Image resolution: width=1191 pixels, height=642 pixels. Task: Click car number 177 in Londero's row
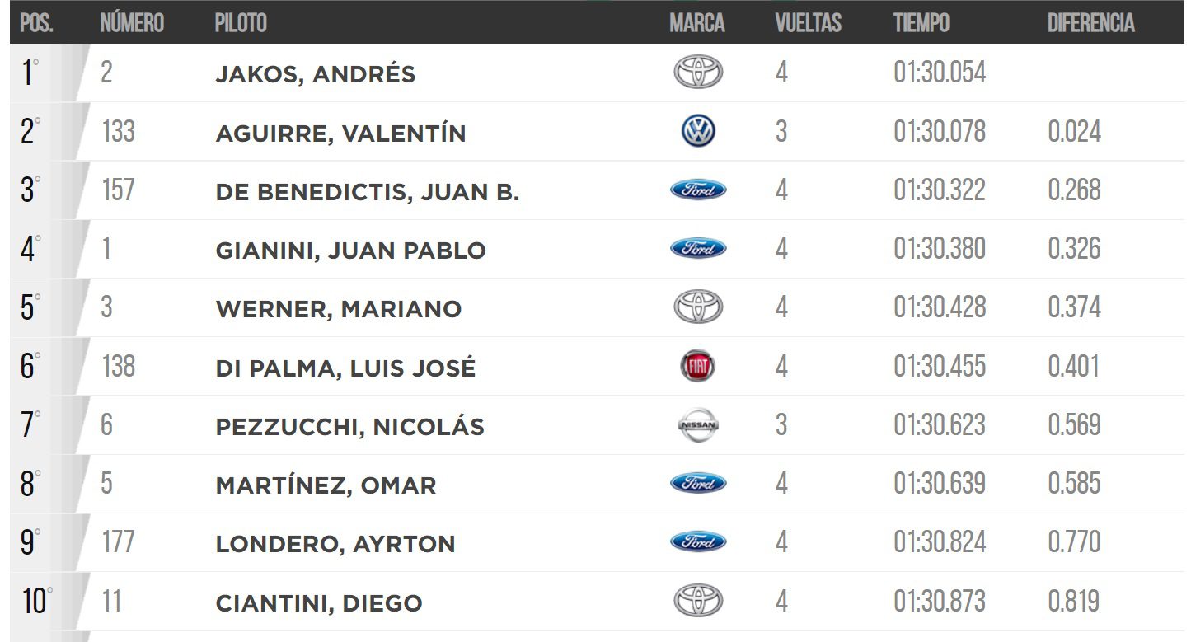tap(118, 542)
